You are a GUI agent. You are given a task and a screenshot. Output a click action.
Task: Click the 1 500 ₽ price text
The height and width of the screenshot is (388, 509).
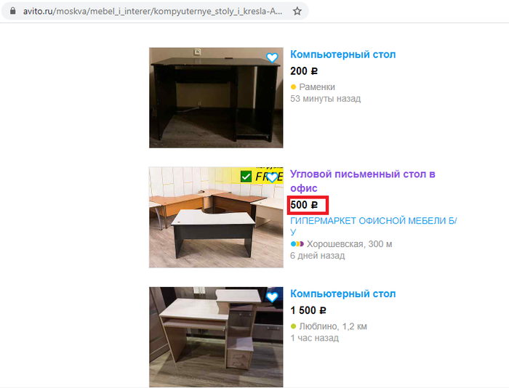(308, 310)
